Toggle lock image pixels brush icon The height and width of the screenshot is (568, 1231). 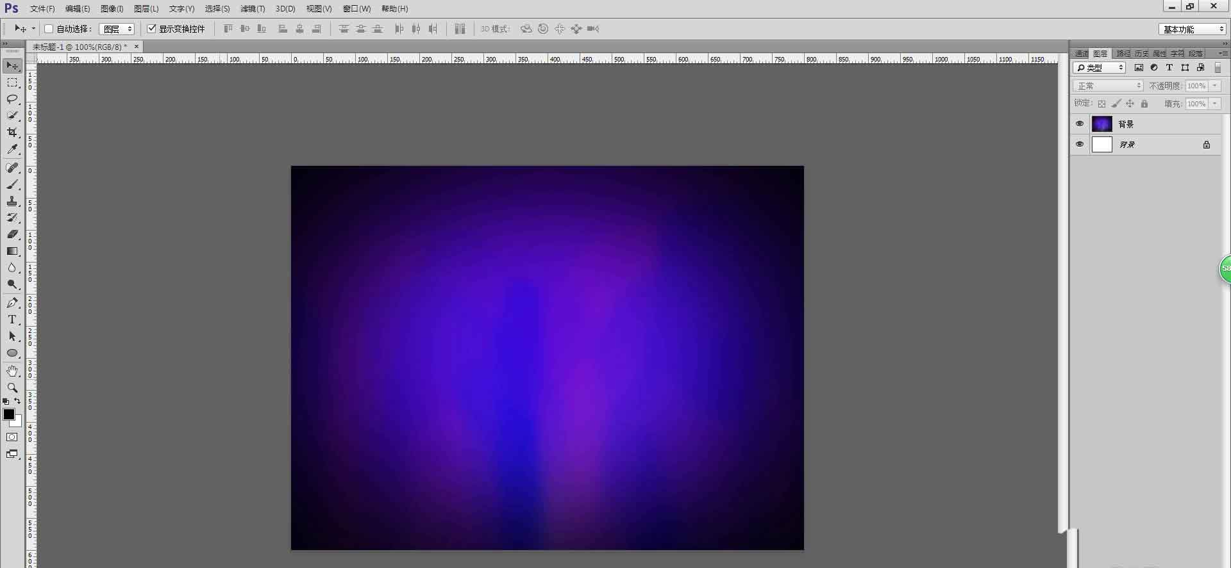point(1116,104)
